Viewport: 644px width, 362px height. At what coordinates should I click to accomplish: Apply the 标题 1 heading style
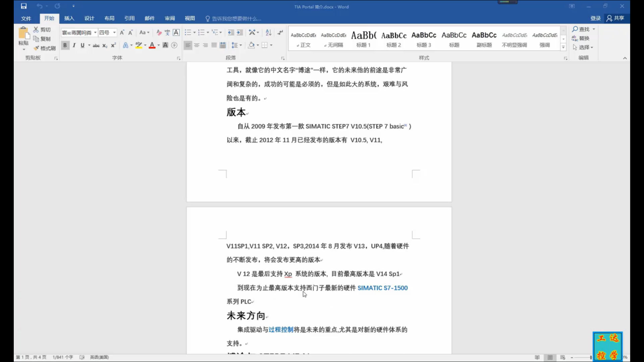[x=364, y=39]
